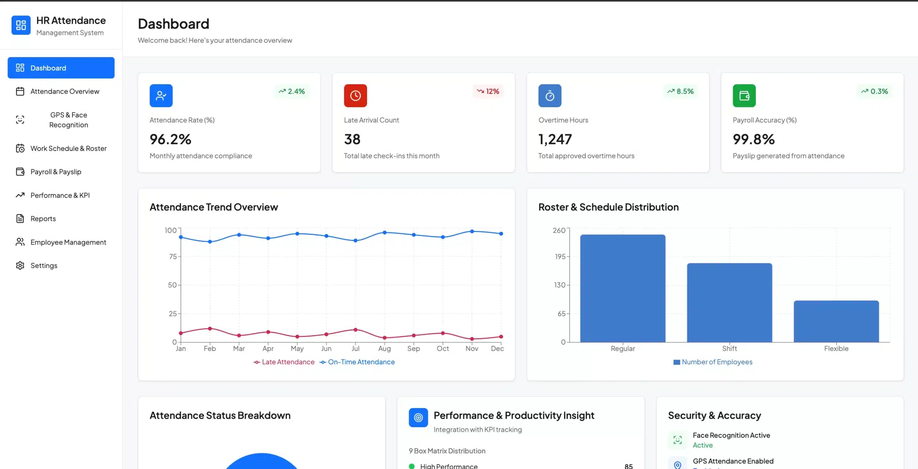Click the green Payroll Accuracy wallet icon
Viewport: 918px width, 469px height.
744,96
